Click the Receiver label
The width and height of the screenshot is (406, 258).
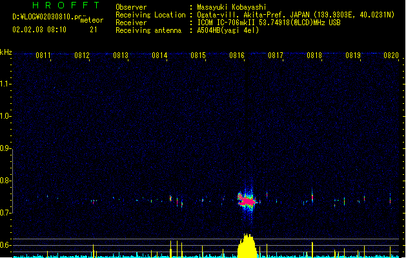pyautogui.click(x=131, y=23)
